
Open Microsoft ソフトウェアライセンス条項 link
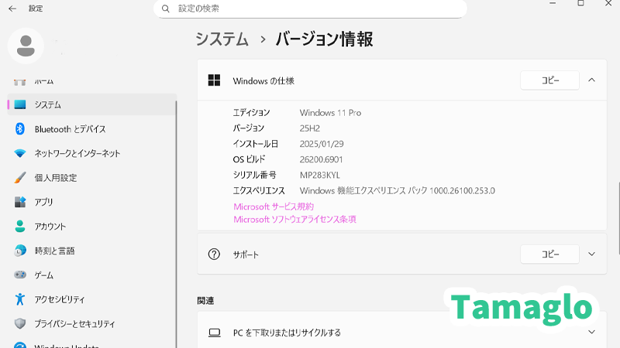[x=294, y=220]
